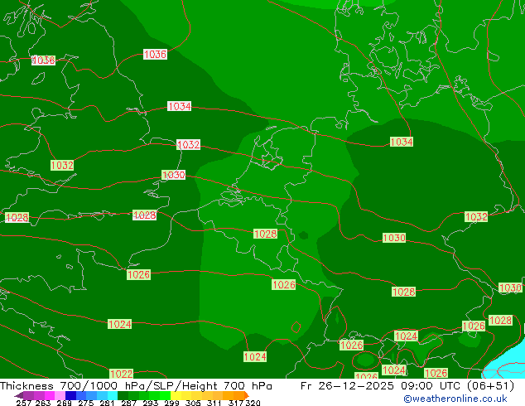Click the 293 legend value
The height and width of the screenshot is (406, 525).
[151, 403]
